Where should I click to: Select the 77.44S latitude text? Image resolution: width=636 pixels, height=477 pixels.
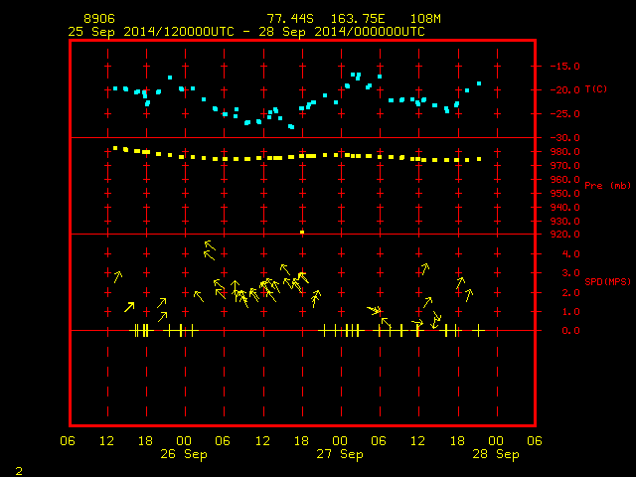(290, 19)
